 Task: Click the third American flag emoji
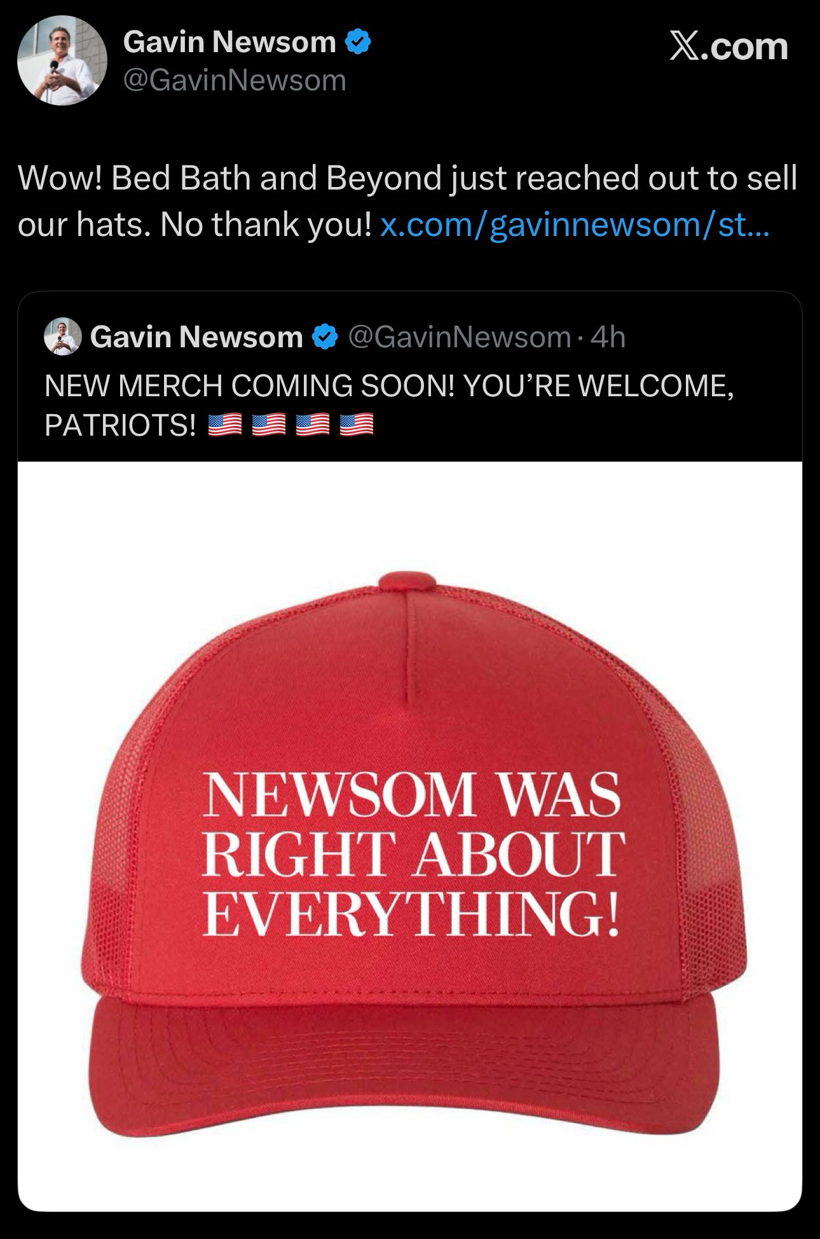pos(313,424)
